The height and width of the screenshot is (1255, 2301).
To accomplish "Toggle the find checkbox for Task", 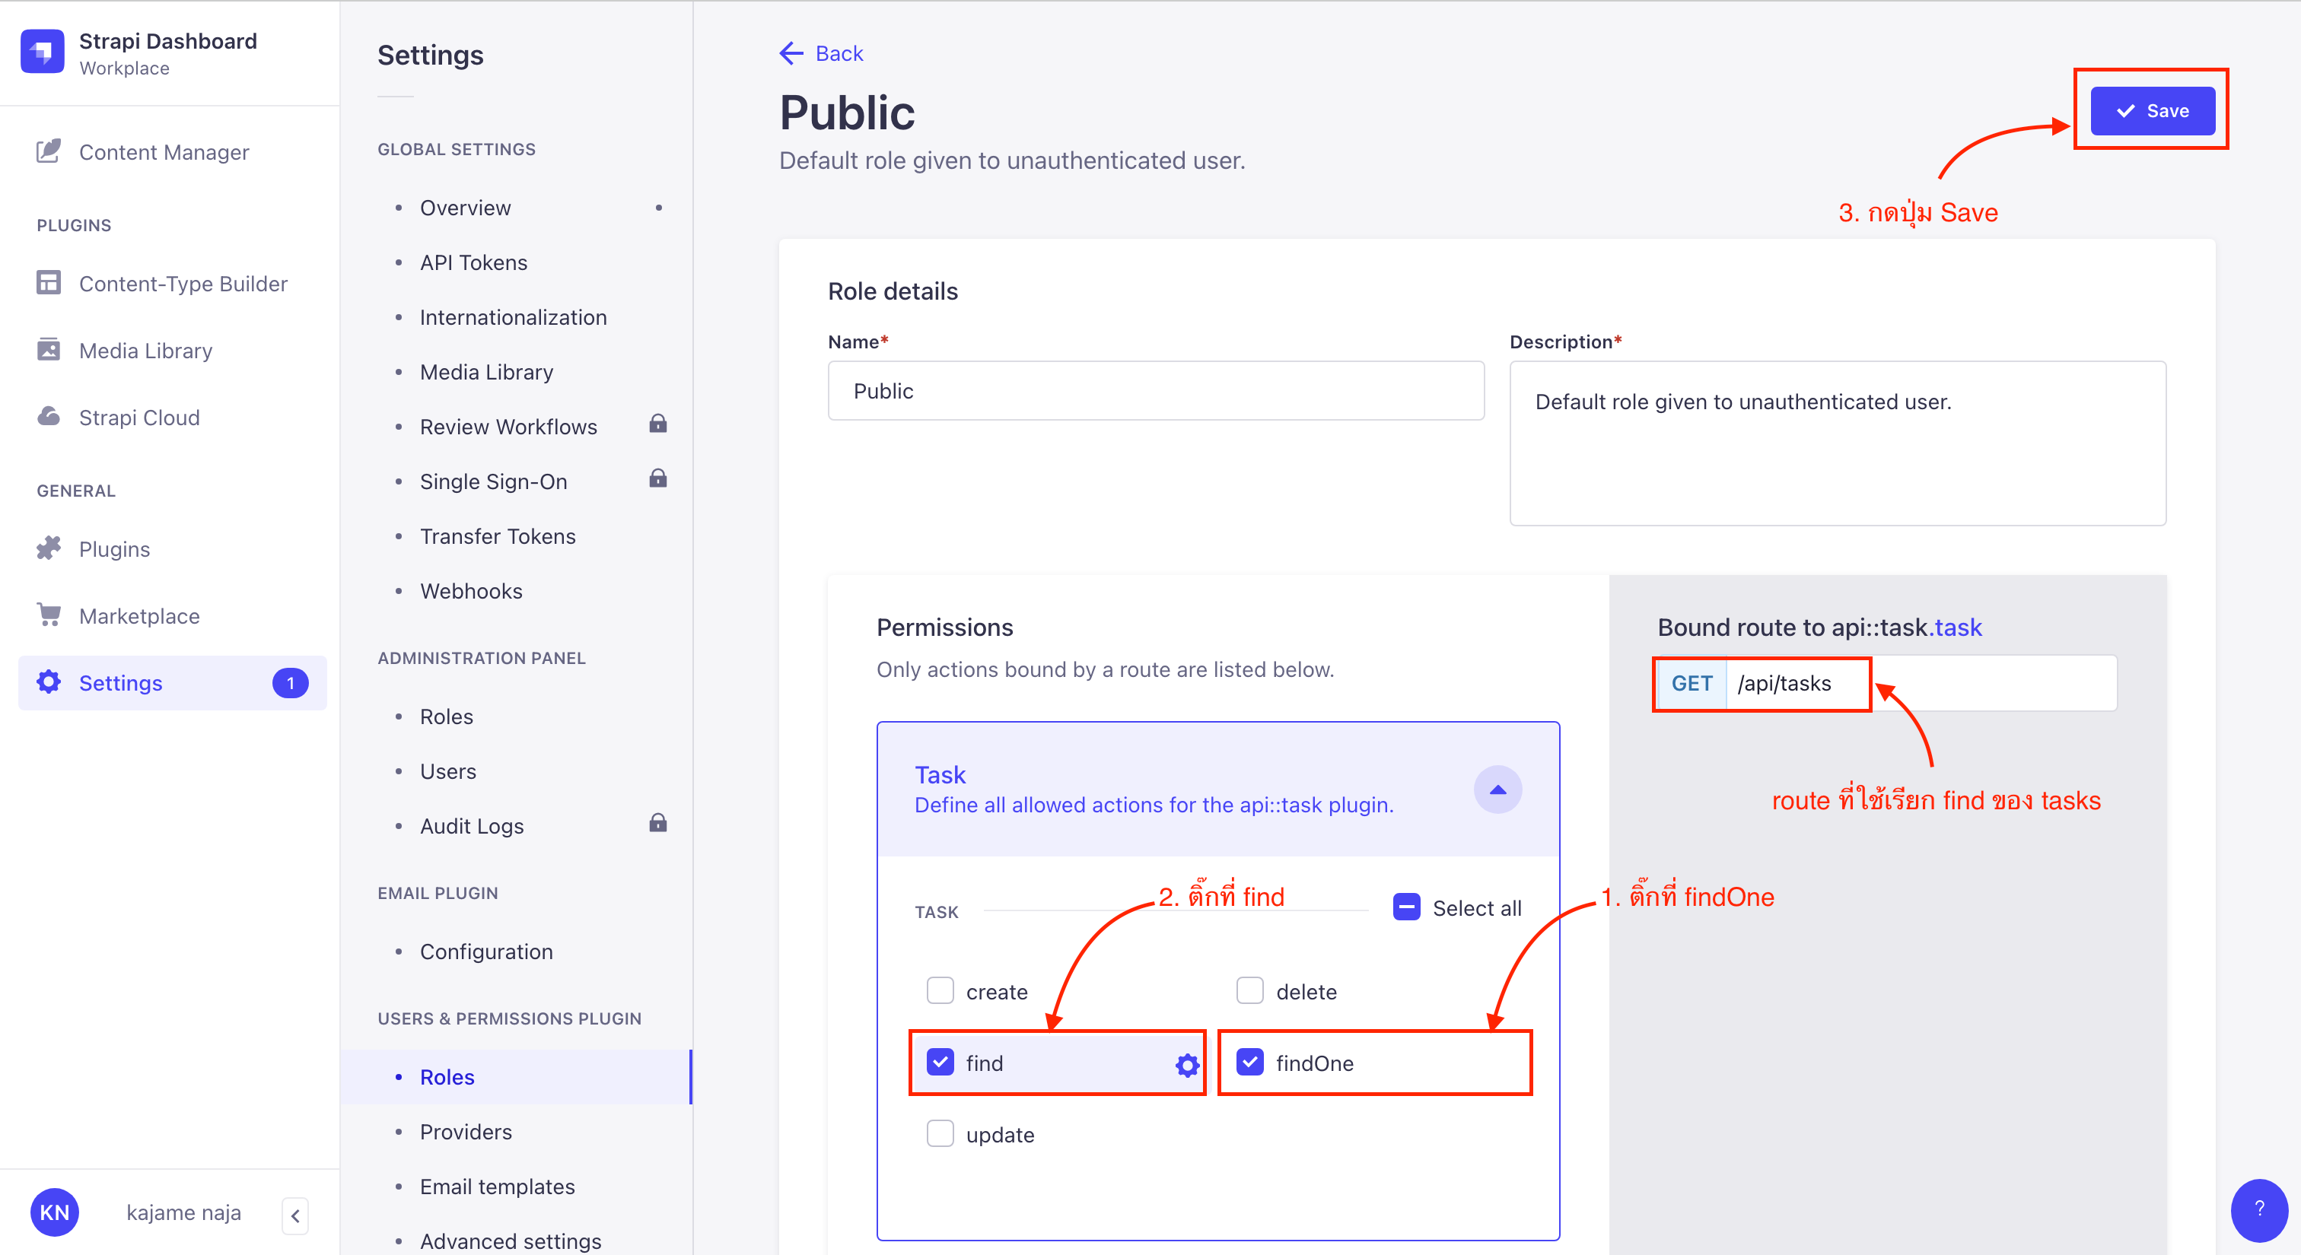I will pos(940,1063).
